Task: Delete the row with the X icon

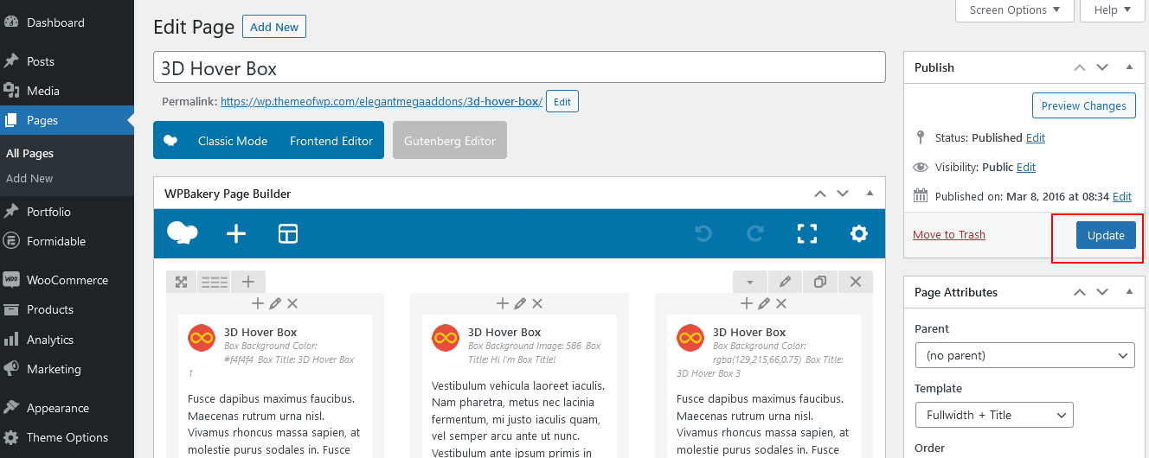Action: [x=856, y=282]
